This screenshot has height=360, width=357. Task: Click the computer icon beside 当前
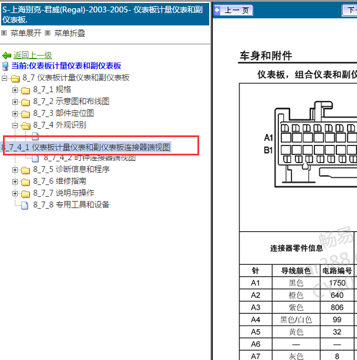tap(5, 66)
